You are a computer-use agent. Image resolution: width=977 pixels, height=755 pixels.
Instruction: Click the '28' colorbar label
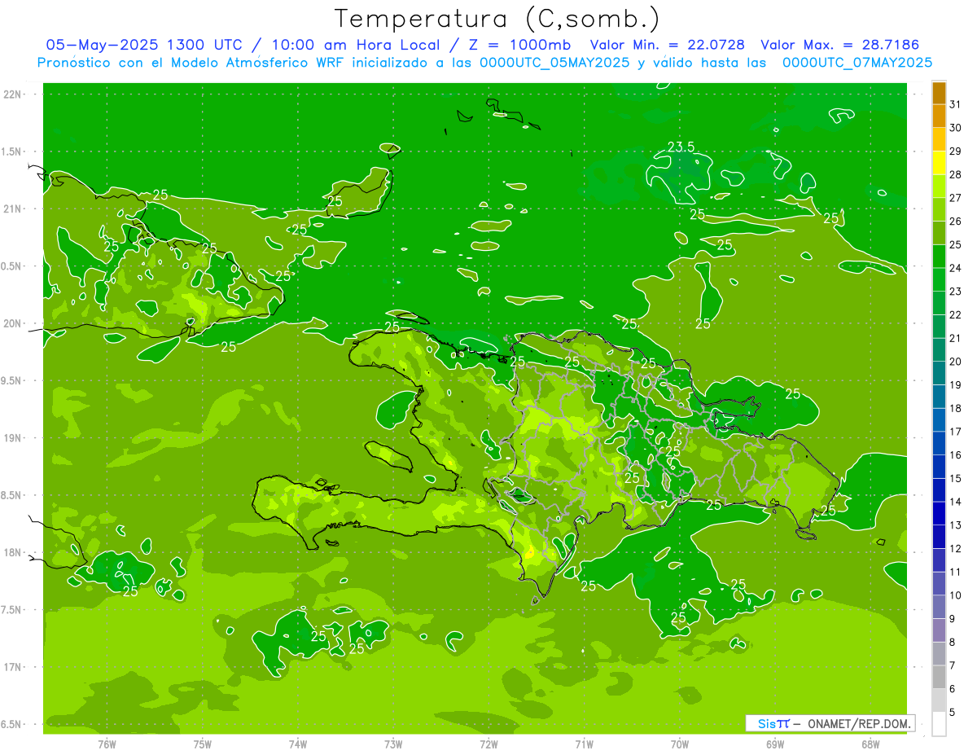click(956, 174)
